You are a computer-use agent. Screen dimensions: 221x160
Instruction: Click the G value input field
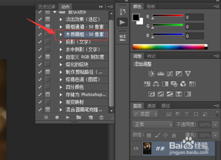coord(194,27)
